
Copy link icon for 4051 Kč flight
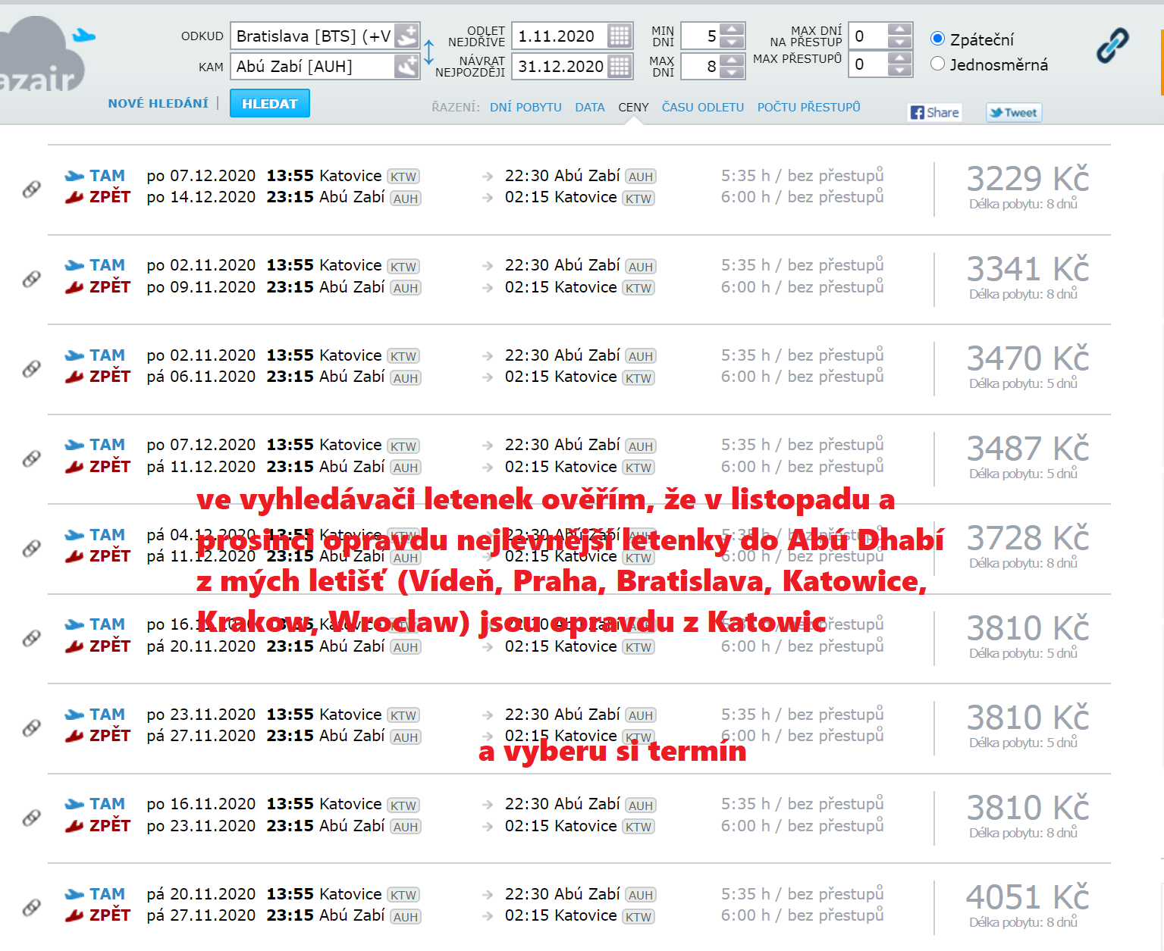coord(31,907)
